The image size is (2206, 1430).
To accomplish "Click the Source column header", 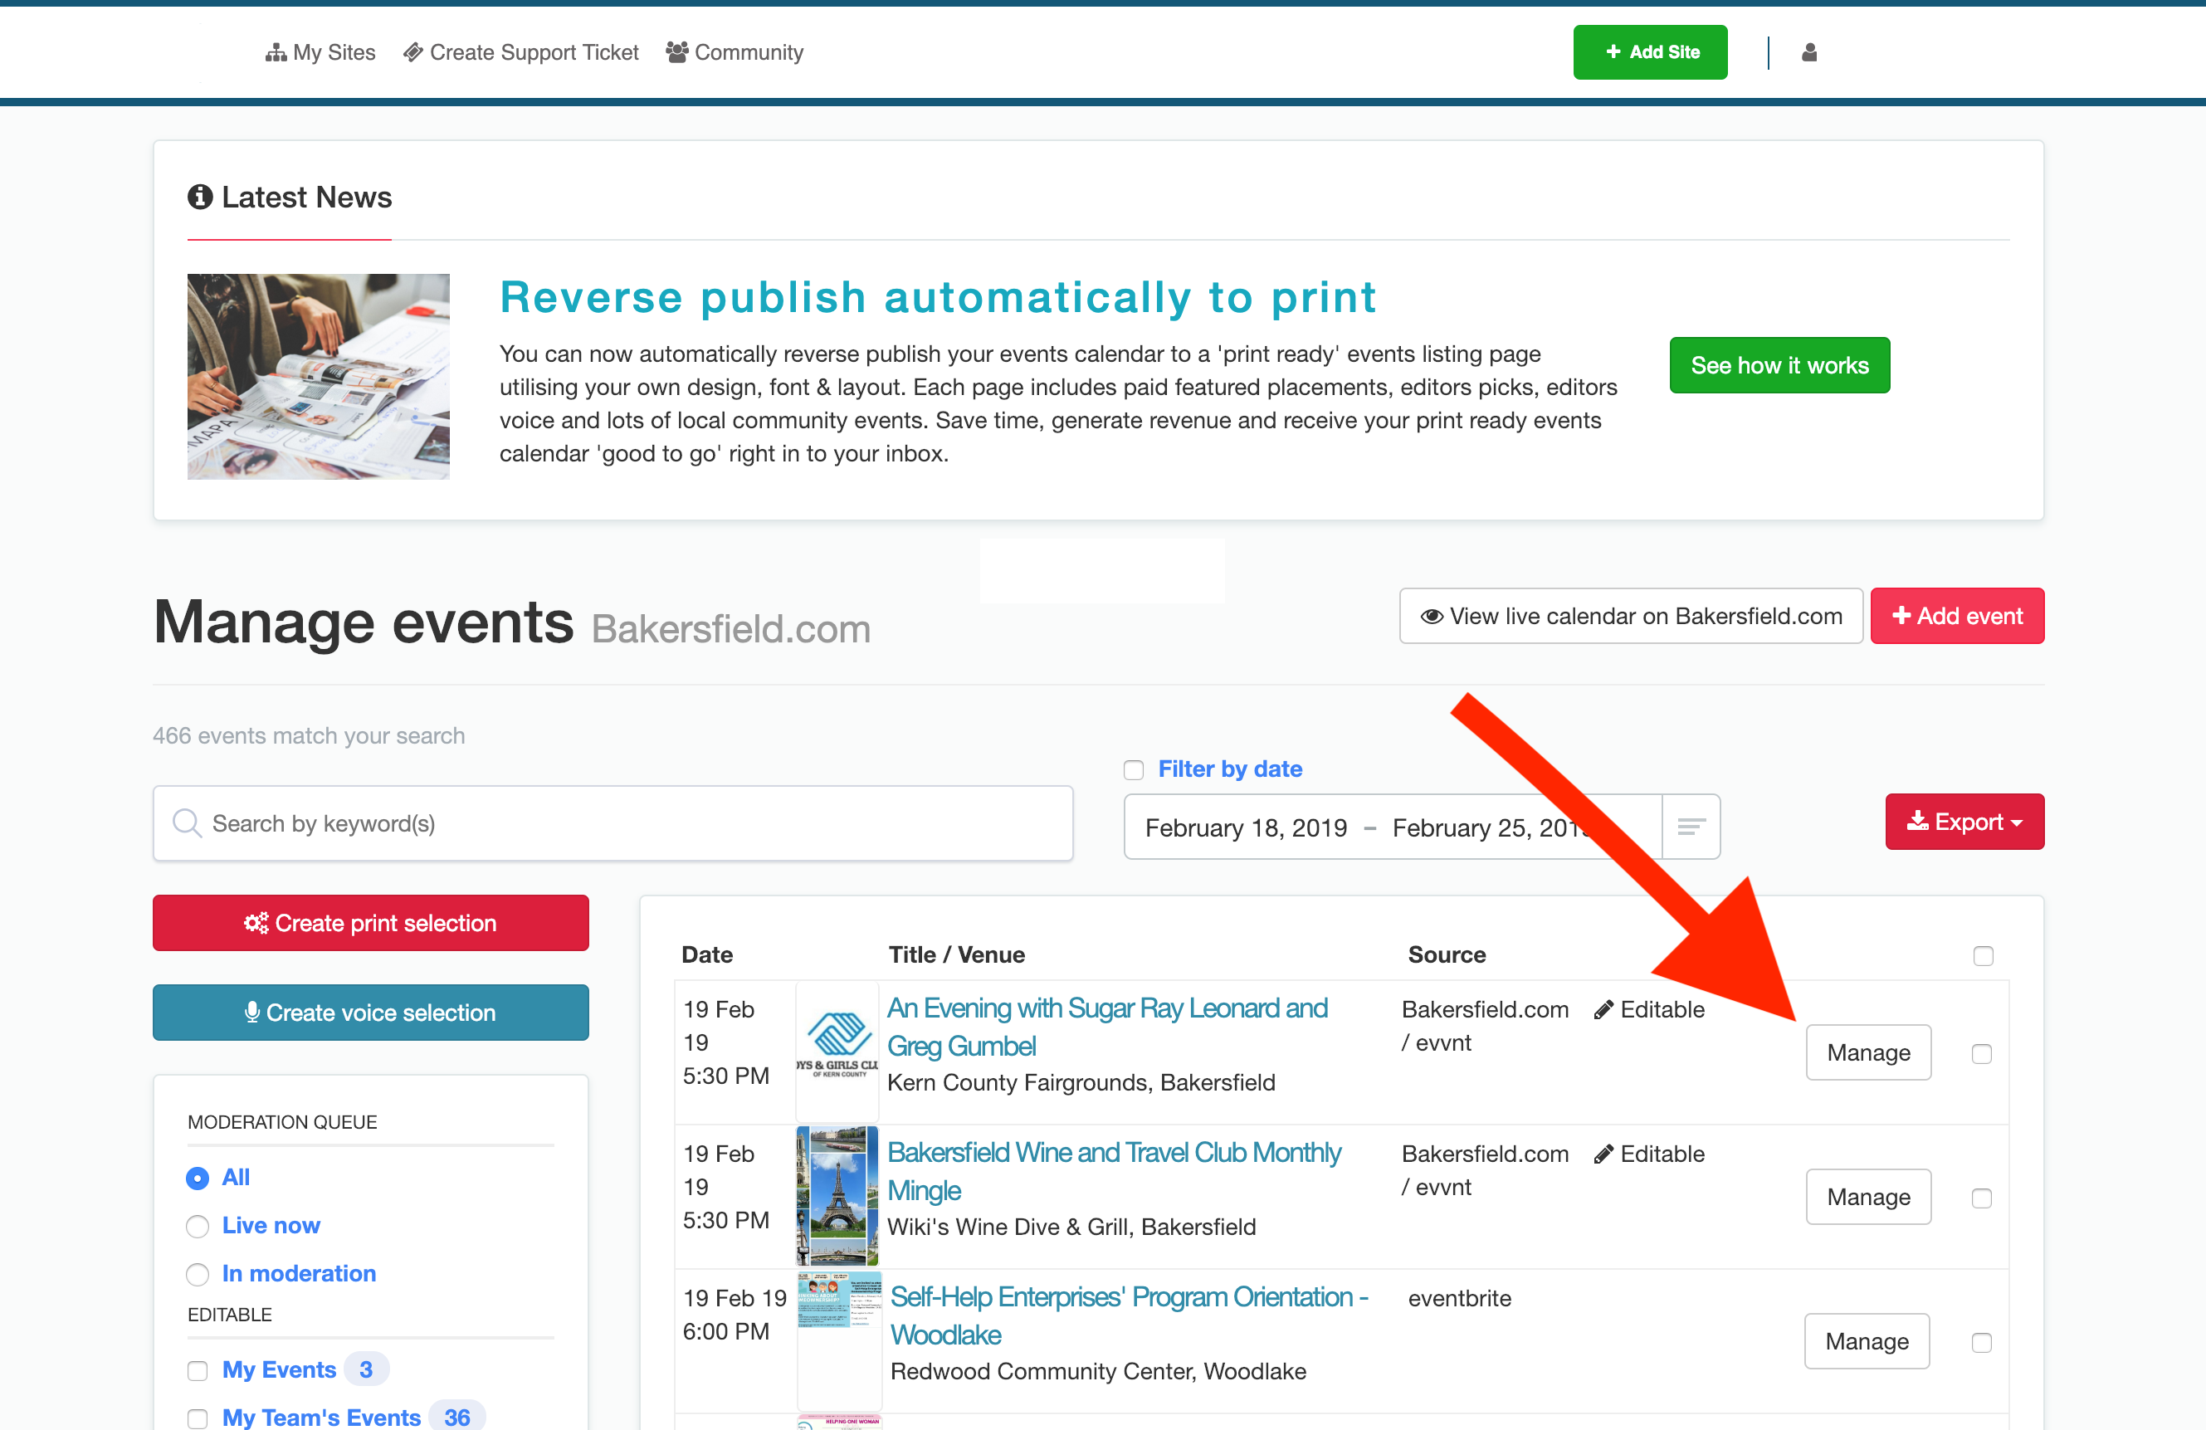I will [x=1447, y=954].
